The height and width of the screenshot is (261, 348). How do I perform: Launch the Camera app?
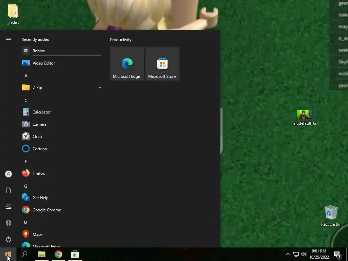62,124
